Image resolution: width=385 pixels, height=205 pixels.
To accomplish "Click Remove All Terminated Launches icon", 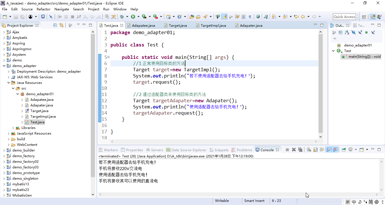I will click(x=300, y=150).
